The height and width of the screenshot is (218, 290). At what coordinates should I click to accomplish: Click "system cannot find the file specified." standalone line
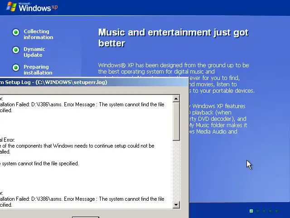pyautogui.click(x=39, y=163)
